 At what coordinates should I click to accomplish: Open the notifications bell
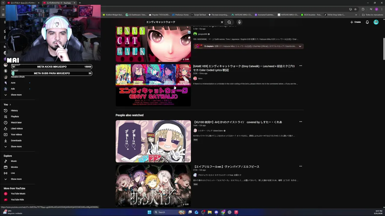point(367,22)
